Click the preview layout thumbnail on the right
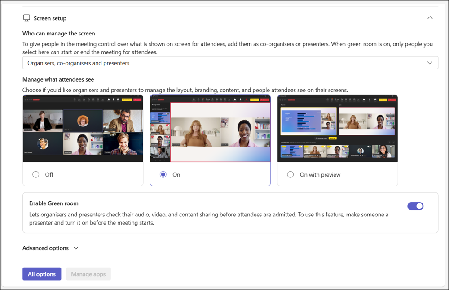 [x=337, y=129]
